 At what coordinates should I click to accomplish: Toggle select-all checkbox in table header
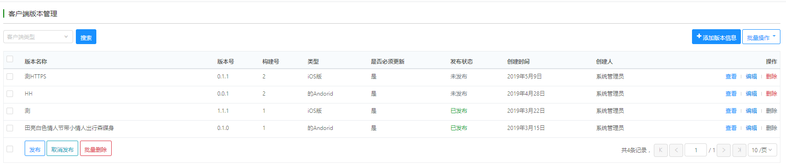click(x=10, y=59)
